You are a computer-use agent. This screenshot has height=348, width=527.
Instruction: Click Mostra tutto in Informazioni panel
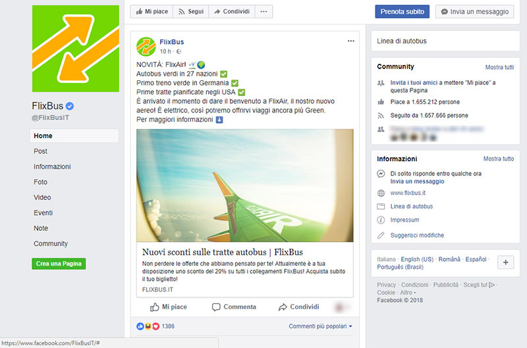click(x=499, y=159)
